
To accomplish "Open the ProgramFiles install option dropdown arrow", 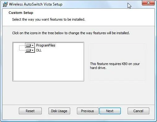I will (33, 45).
